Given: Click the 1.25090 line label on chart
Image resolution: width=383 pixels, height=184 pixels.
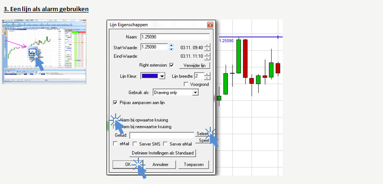Looking at the screenshot, I should (x=226, y=40).
